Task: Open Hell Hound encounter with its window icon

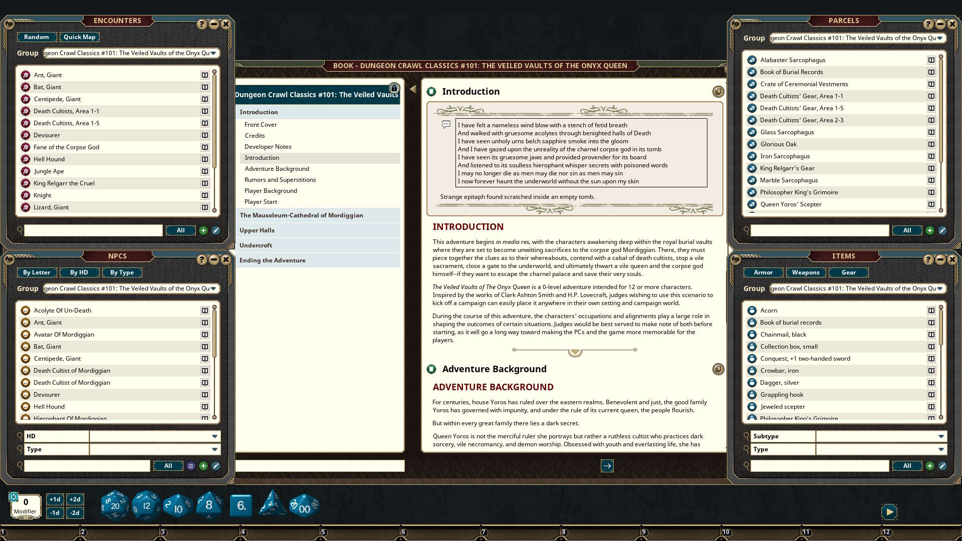Action: [205, 159]
